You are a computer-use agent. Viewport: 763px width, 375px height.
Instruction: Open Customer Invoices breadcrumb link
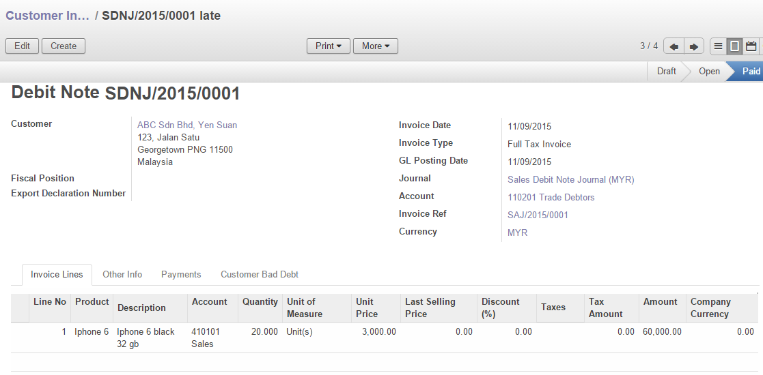[x=47, y=16]
